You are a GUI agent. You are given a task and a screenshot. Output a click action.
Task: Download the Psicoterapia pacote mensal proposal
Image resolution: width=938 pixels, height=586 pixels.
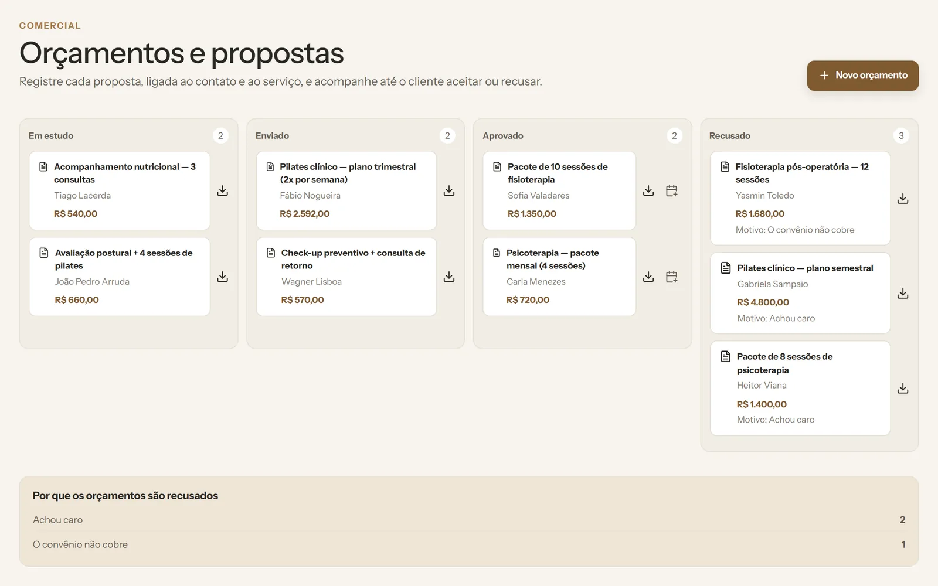[648, 277]
